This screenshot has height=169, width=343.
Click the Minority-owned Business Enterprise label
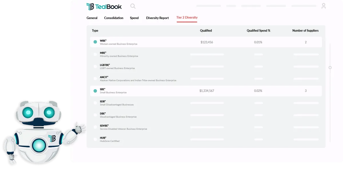tap(119, 56)
